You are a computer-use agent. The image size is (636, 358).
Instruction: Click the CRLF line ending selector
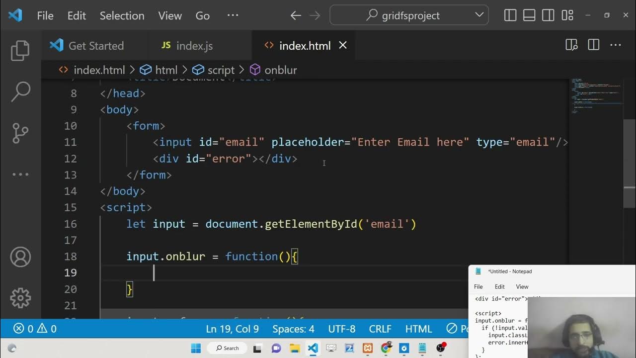(379, 329)
